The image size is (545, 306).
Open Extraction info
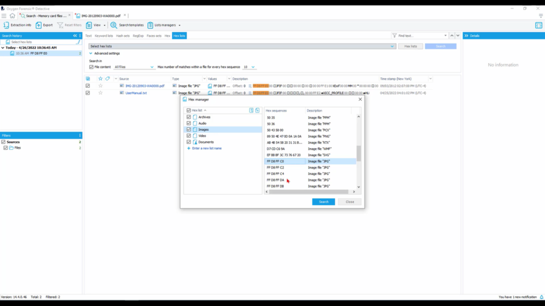pyautogui.click(x=17, y=25)
